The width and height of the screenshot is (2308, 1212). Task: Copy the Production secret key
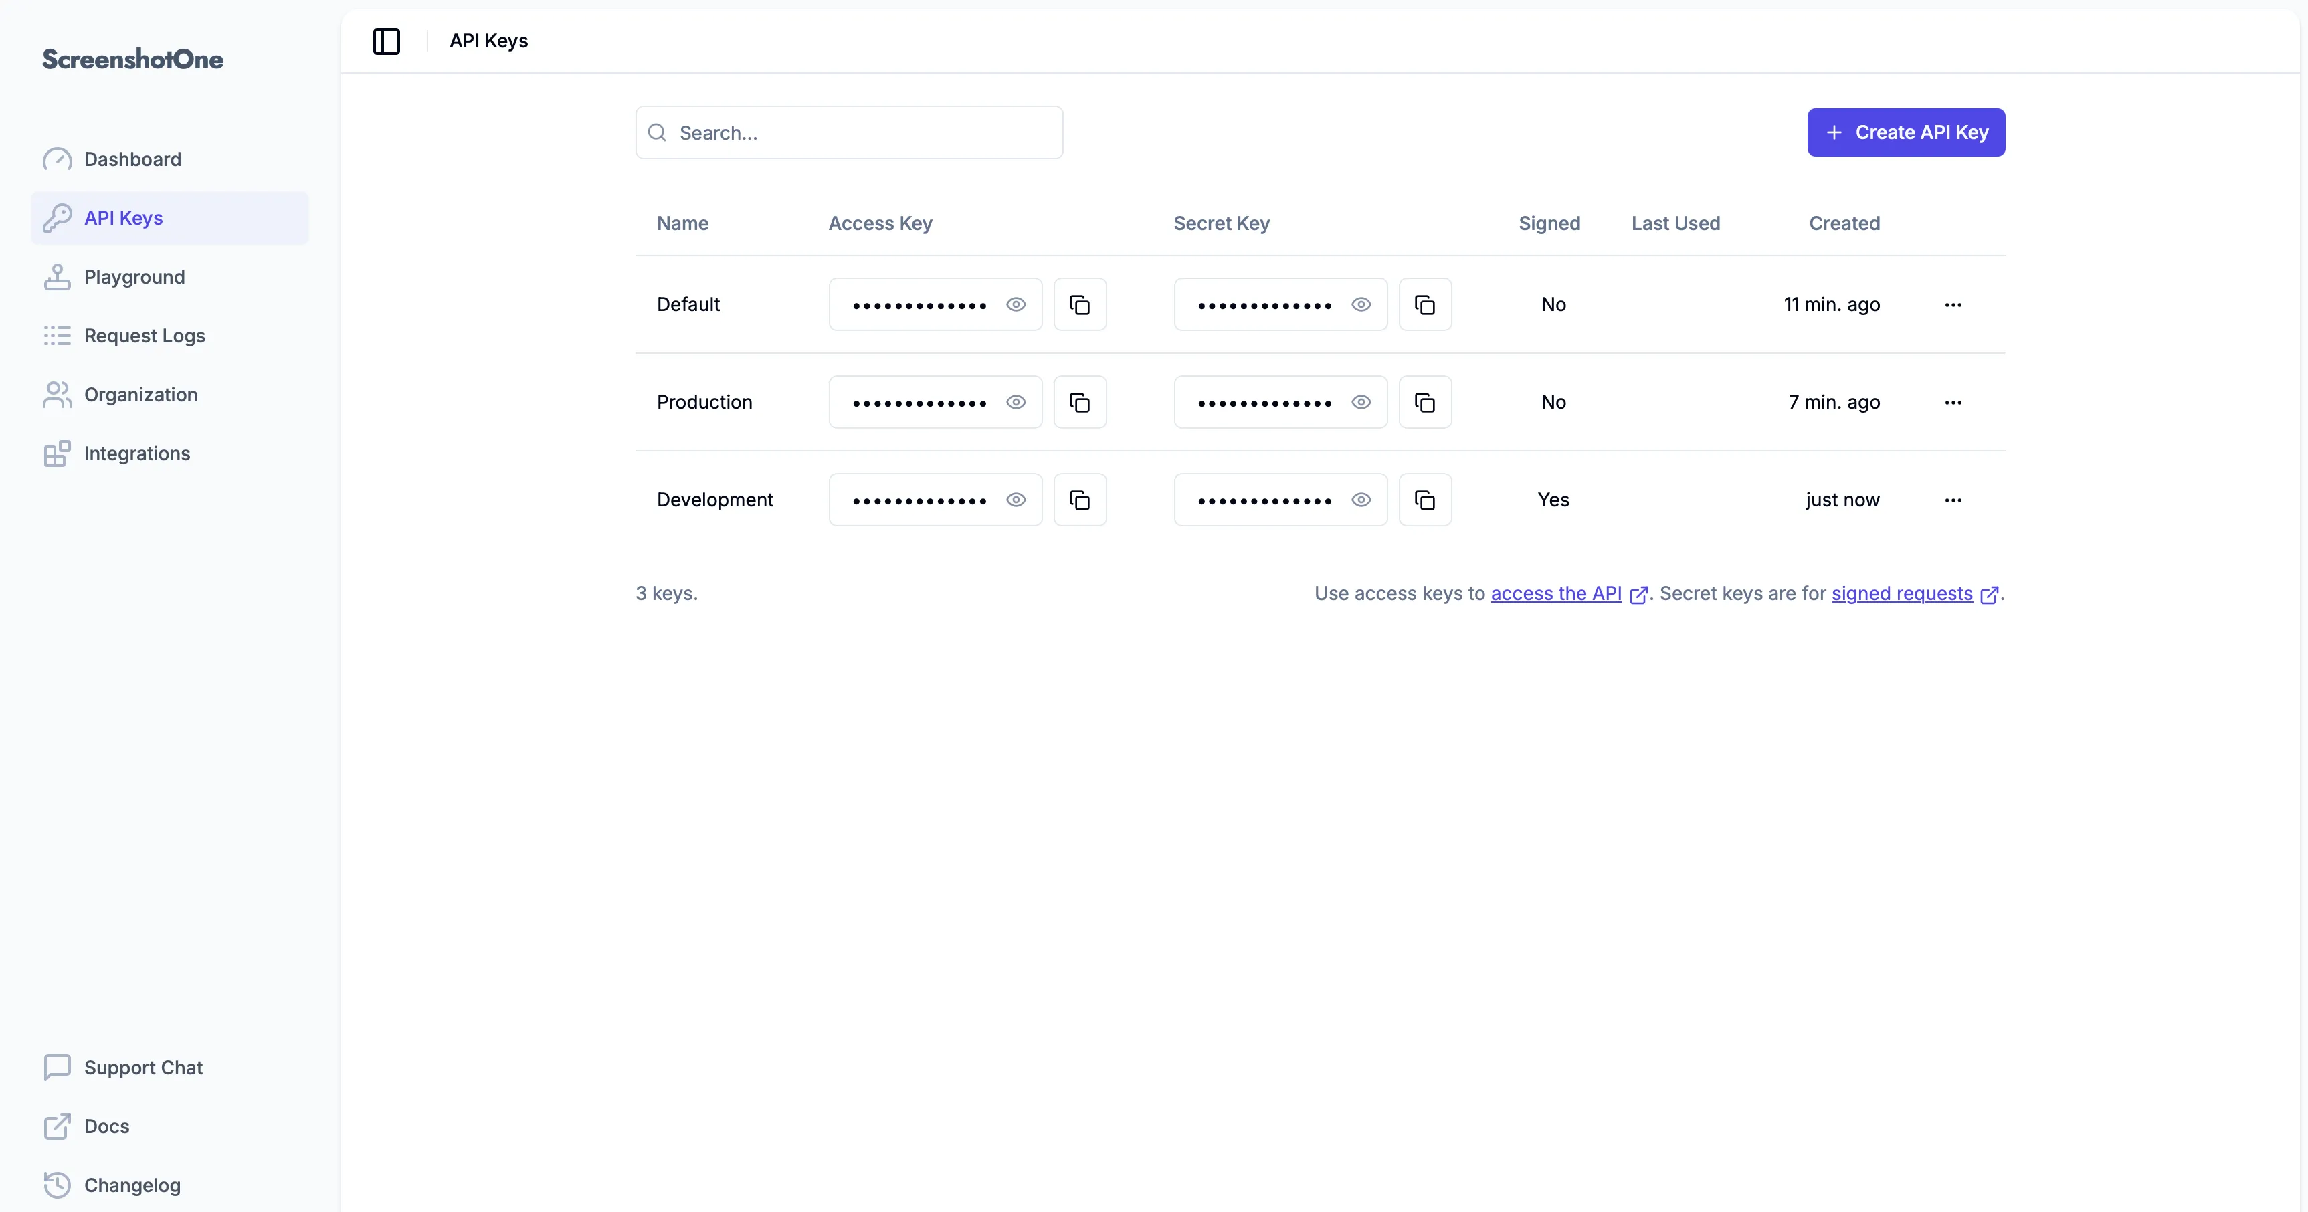[x=1424, y=401]
